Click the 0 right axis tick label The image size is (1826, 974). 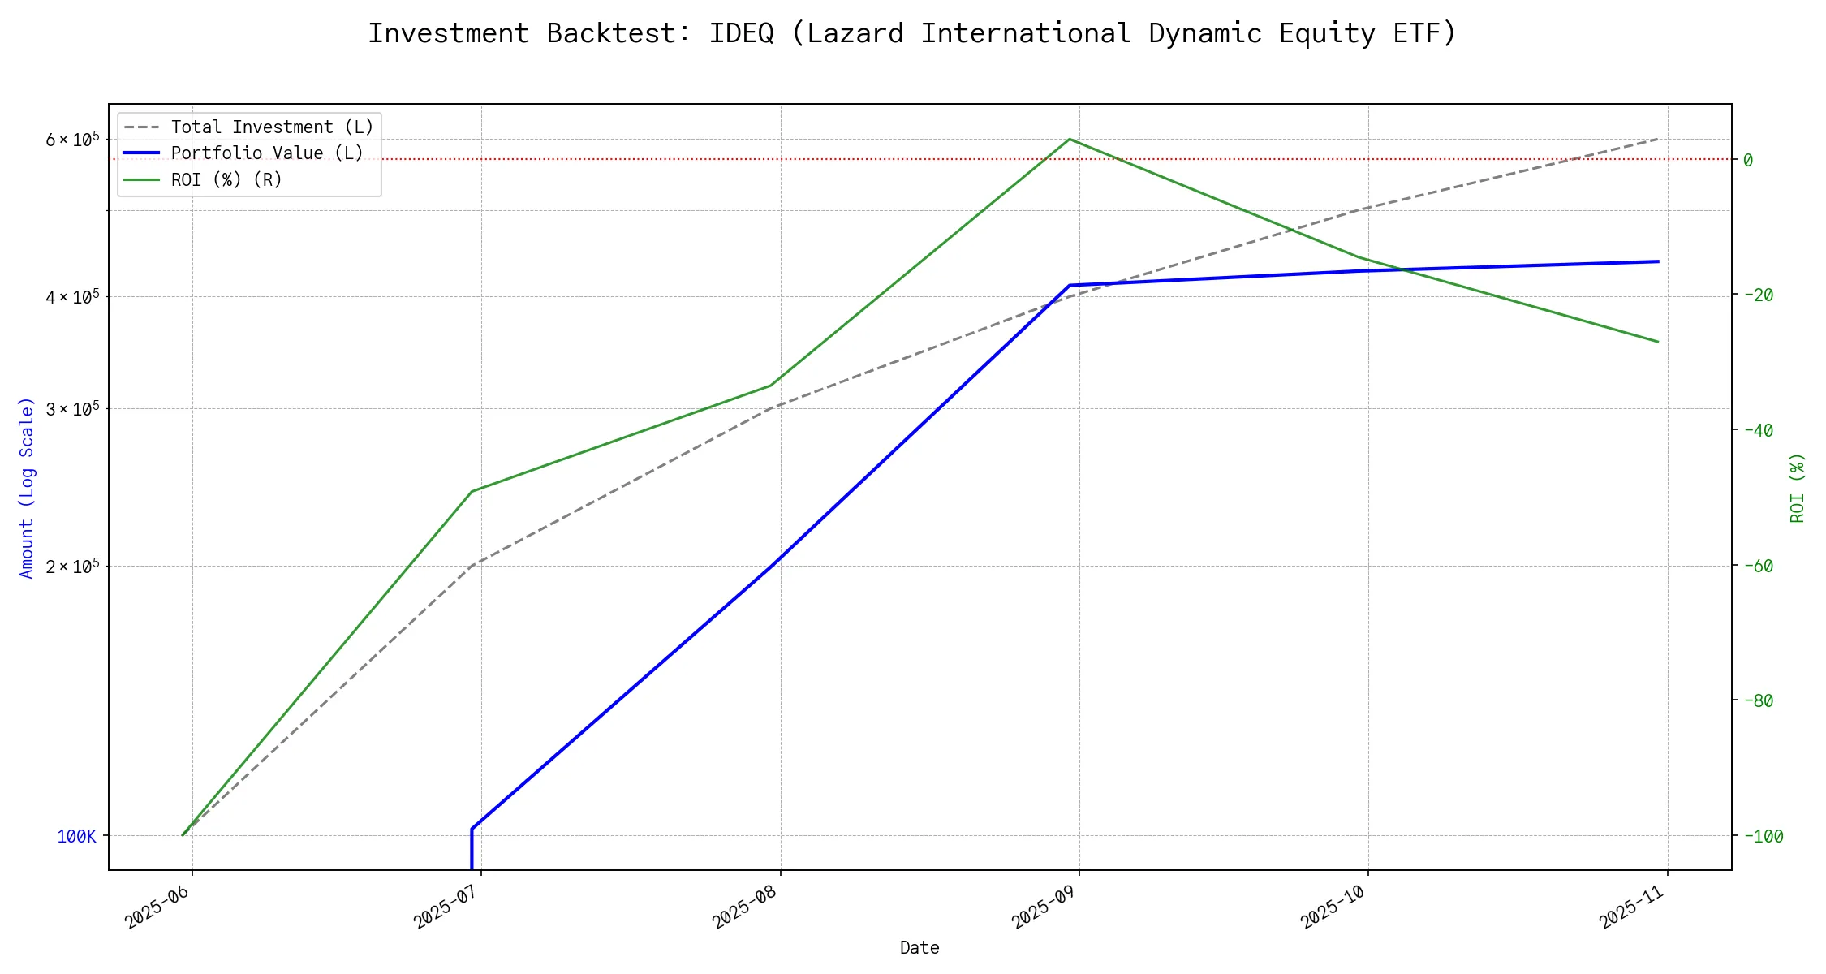1748,160
